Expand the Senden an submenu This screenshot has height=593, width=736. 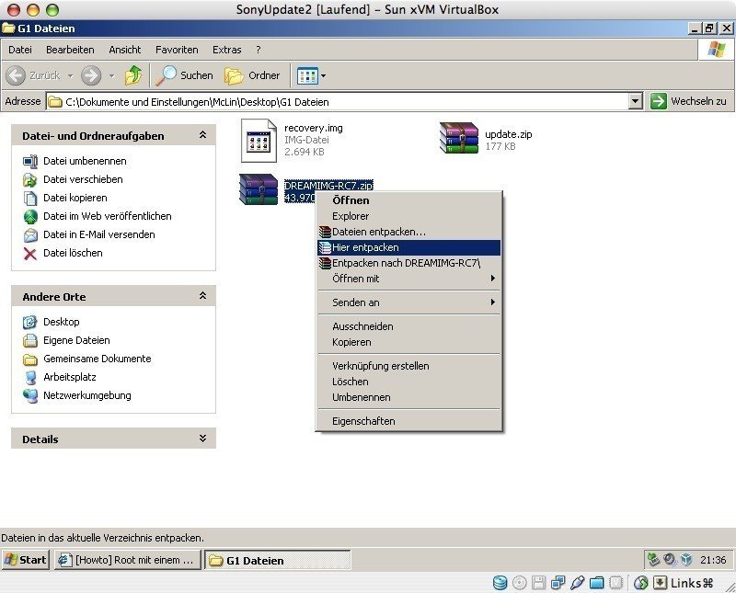click(408, 302)
